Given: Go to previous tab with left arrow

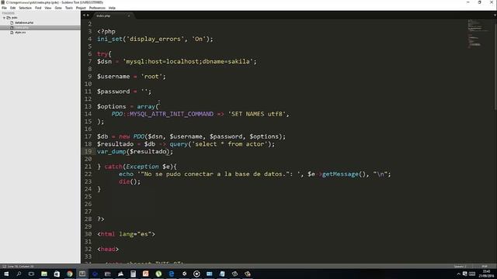Looking at the screenshot, I should tap(85, 15).
